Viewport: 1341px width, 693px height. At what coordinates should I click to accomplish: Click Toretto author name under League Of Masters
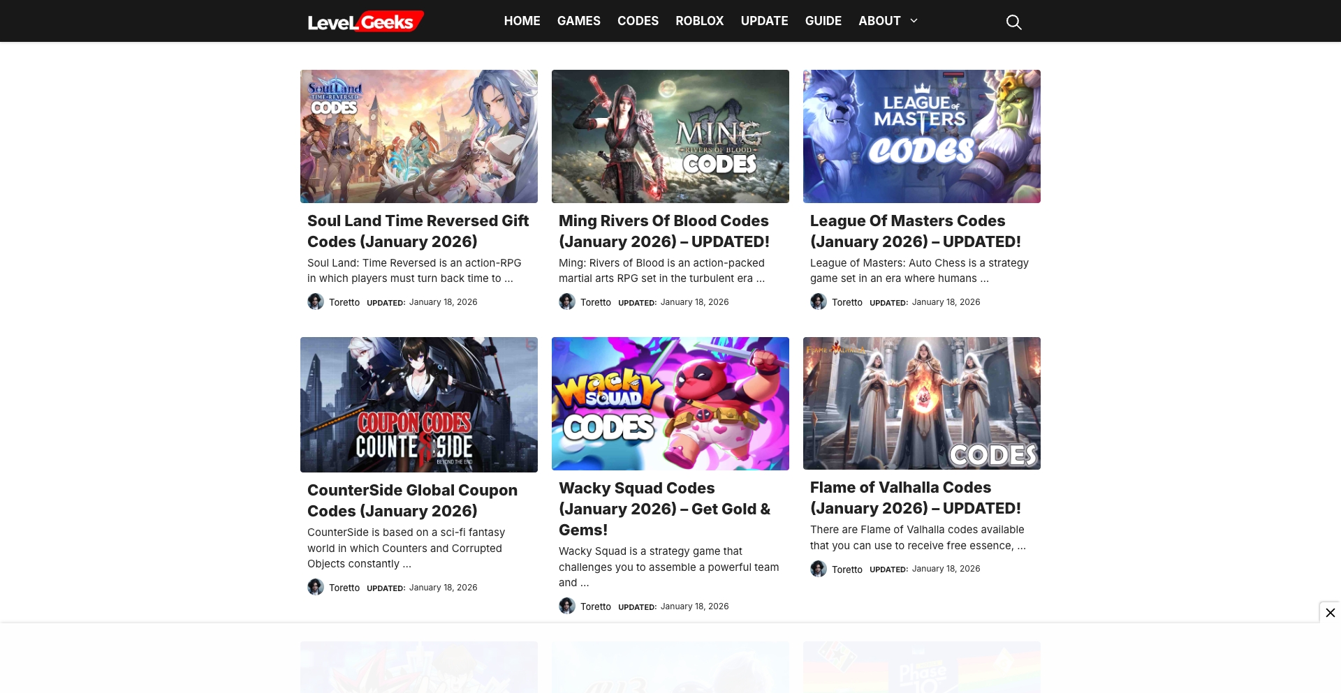(847, 302)
